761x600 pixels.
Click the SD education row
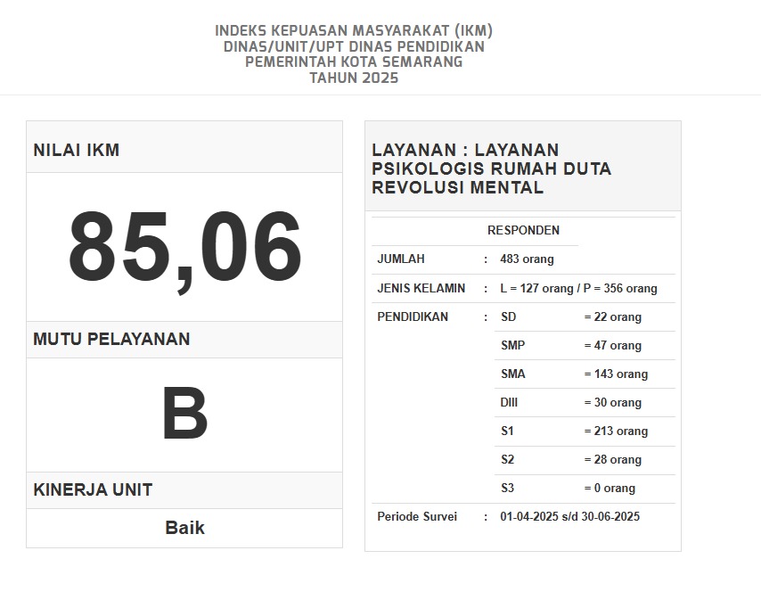click(508, 317)
